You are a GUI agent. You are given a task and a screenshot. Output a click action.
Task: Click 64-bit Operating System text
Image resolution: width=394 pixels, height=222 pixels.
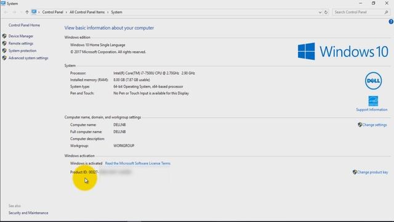coord(148,86)
